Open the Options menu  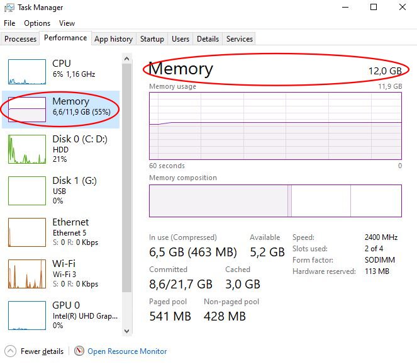click(37, 23)
